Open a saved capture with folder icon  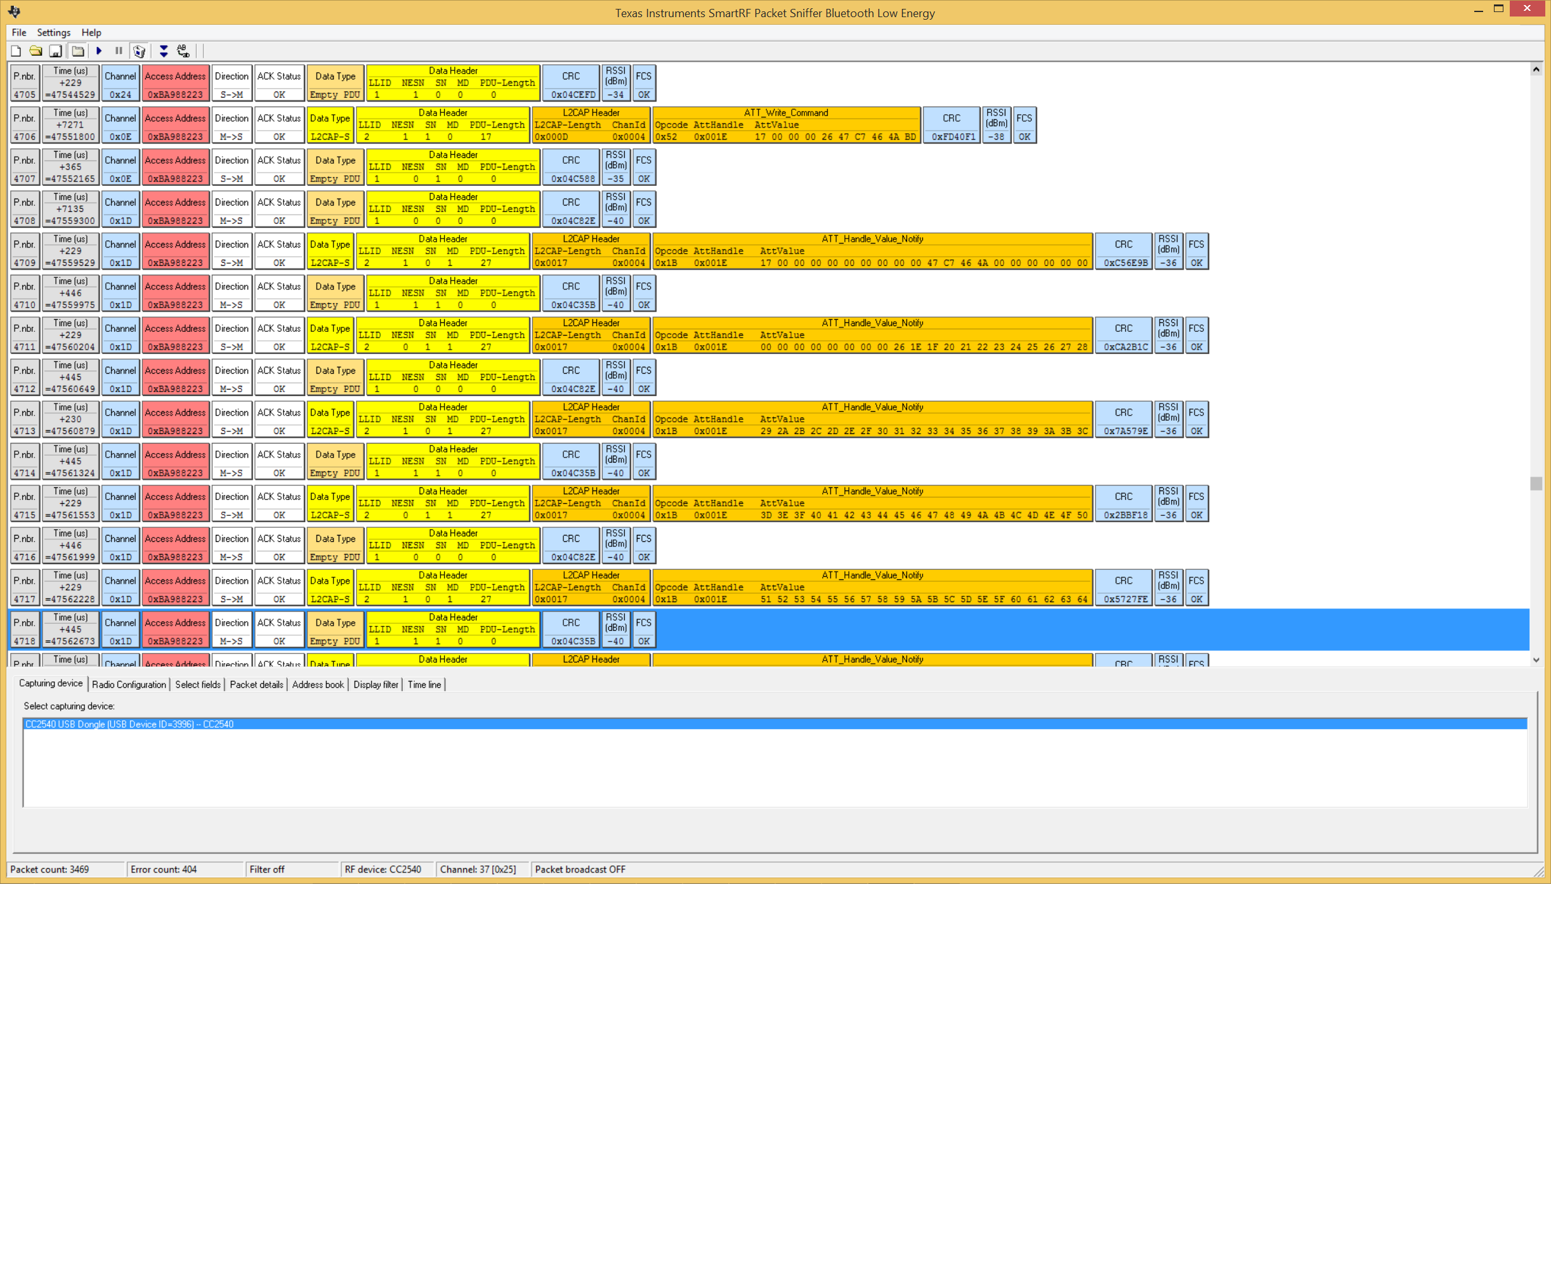35,51
